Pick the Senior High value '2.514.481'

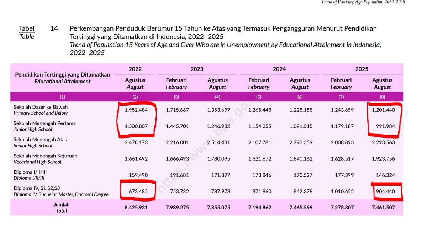[x=218, y=142]
